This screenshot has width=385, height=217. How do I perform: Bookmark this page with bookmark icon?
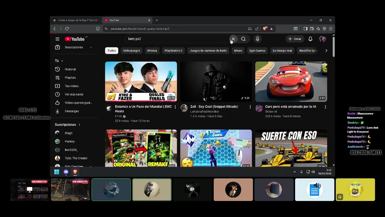[x=98, y=29]
